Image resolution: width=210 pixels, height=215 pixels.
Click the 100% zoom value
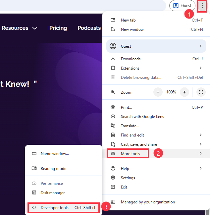coord(171,92)
